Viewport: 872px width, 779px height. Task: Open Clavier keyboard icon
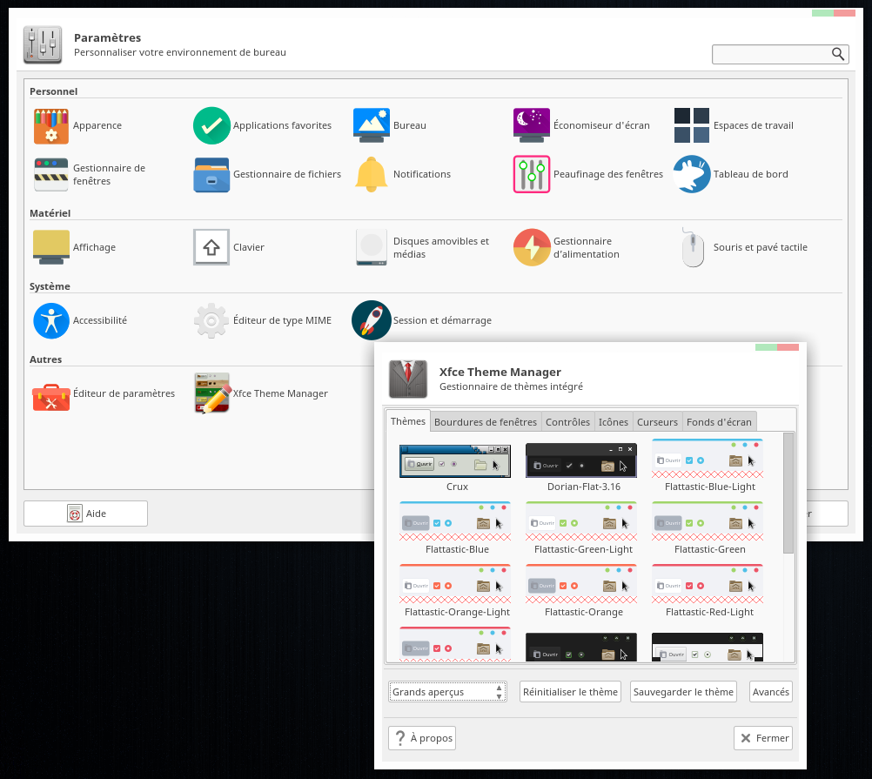[x=211, y=247]
